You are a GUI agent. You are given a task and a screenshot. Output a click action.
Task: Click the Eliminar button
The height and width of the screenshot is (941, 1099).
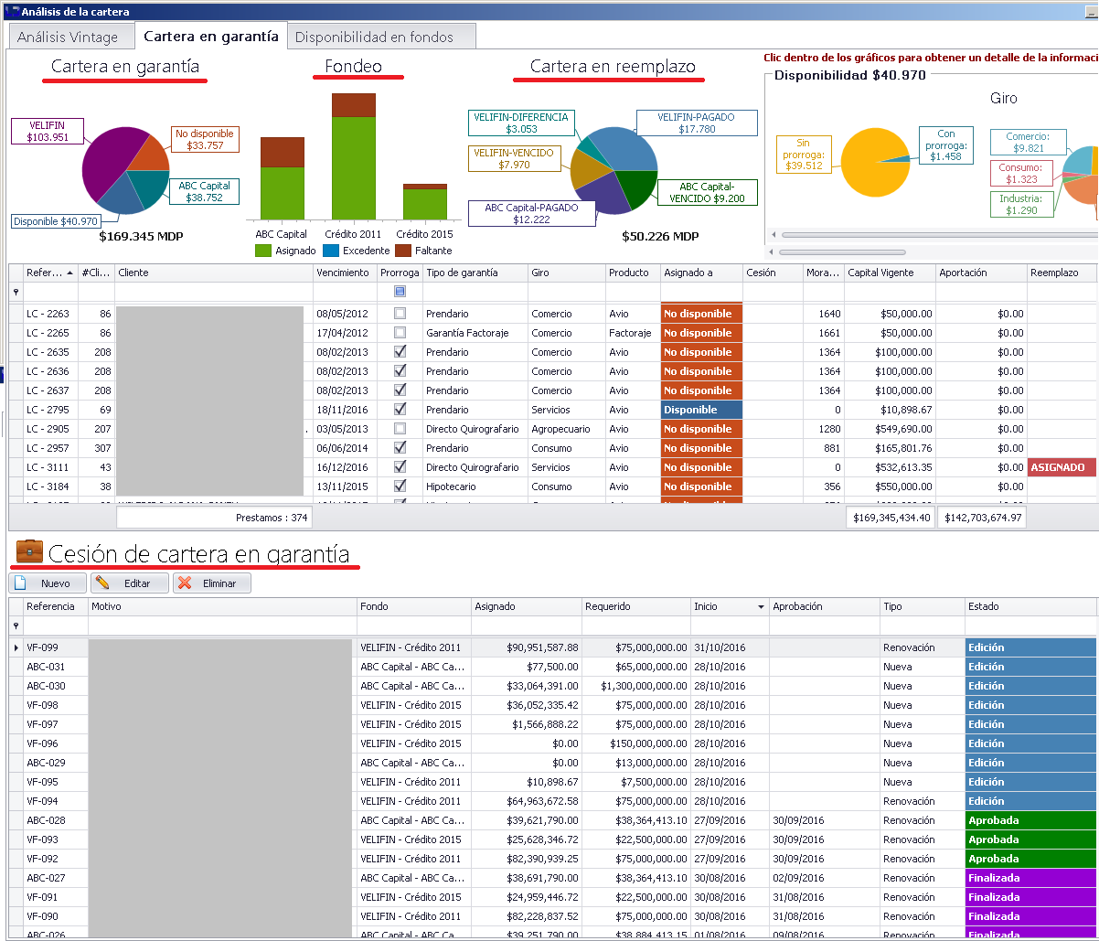[212, 583]
